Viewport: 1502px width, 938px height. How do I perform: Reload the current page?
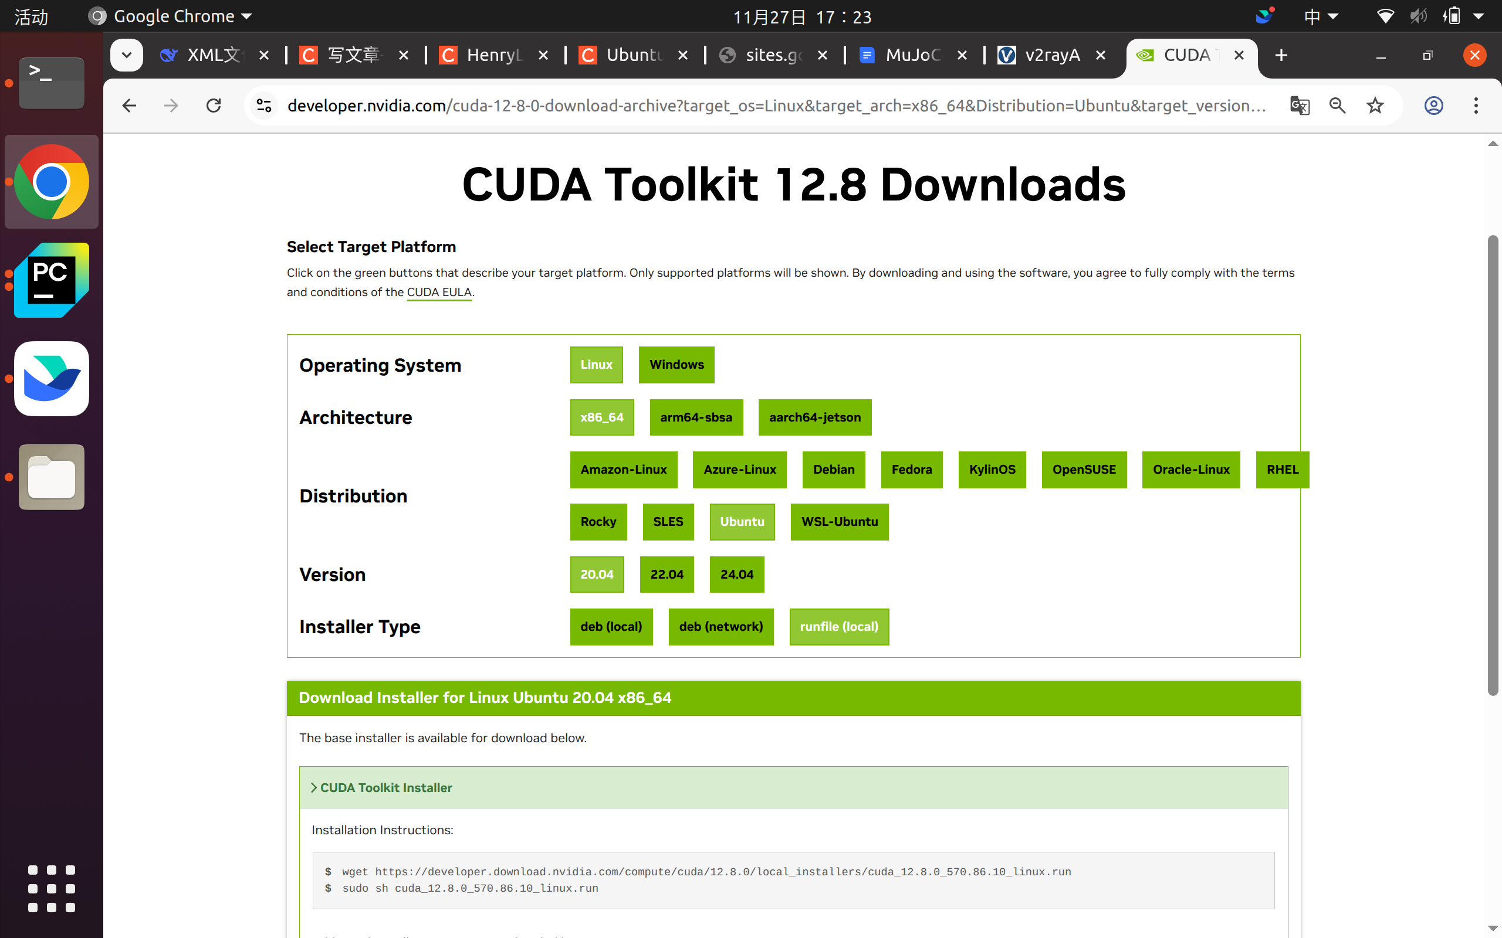[x=214, y=106]
